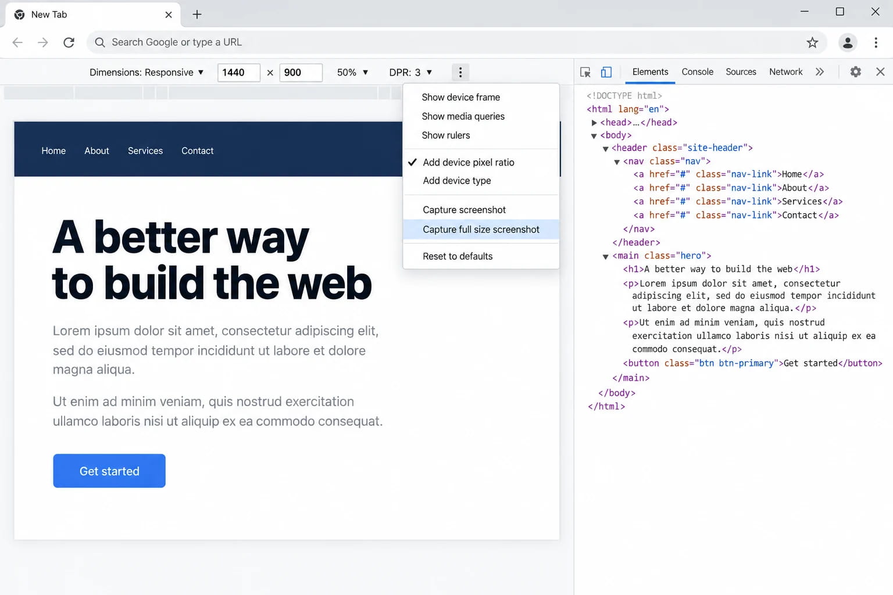Click the About nav link
Viewport: 893px width, 595px height.
click(x=97, y=150)
